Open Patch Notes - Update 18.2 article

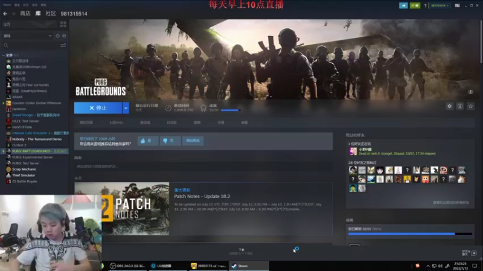tap(202, 196)
